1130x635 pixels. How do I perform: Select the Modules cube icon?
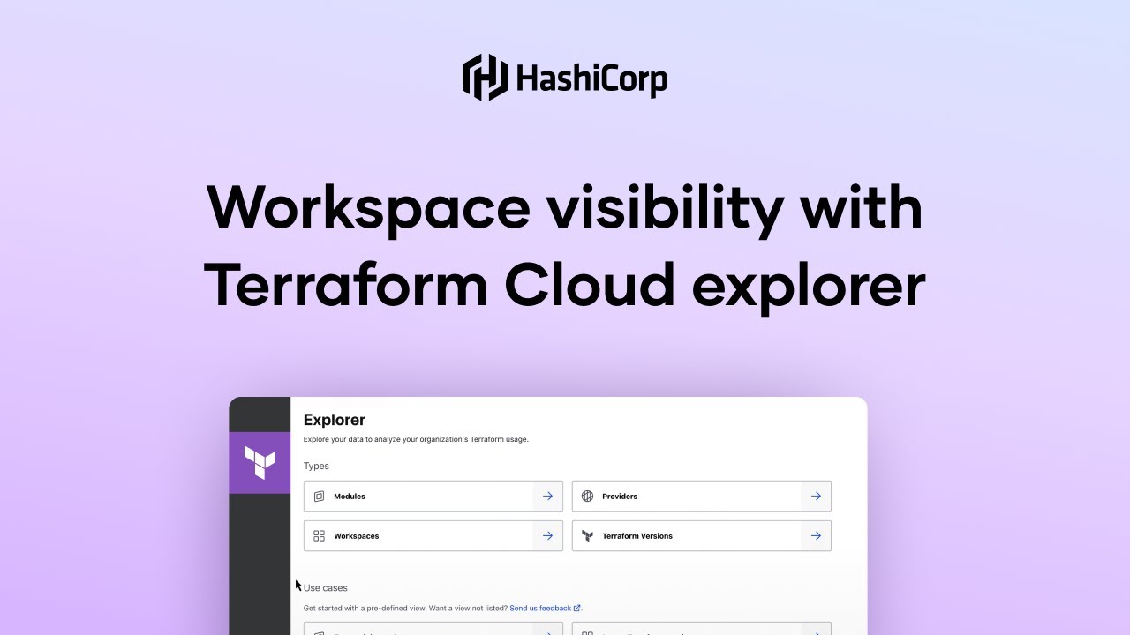319,496
